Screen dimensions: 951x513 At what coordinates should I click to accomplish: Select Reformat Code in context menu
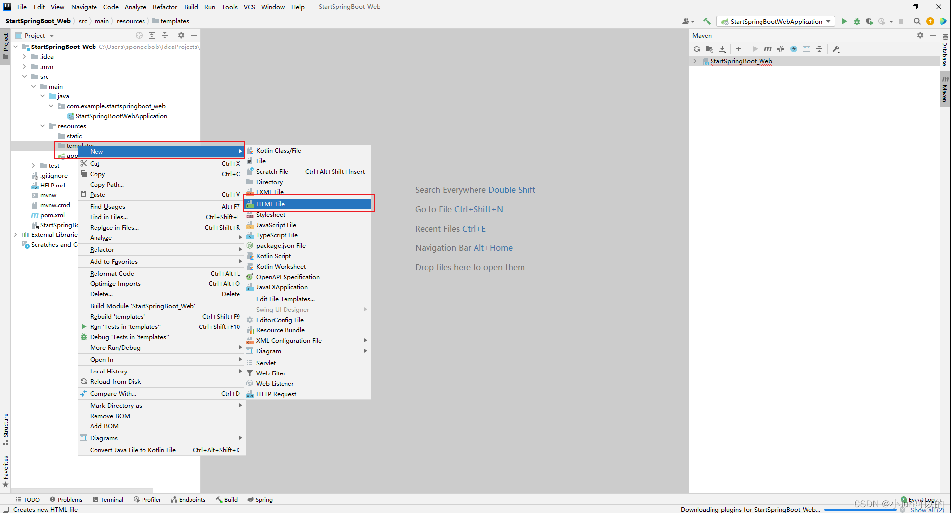tap(161, 273)
